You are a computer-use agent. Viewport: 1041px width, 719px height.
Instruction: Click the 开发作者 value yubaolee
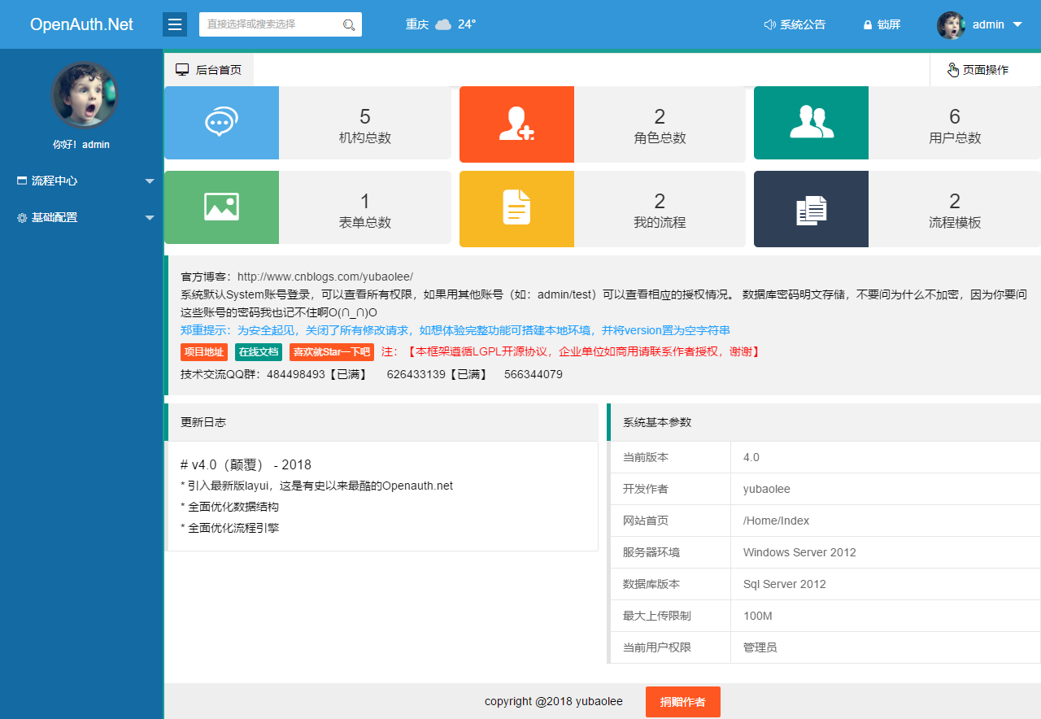pos(767,489)
